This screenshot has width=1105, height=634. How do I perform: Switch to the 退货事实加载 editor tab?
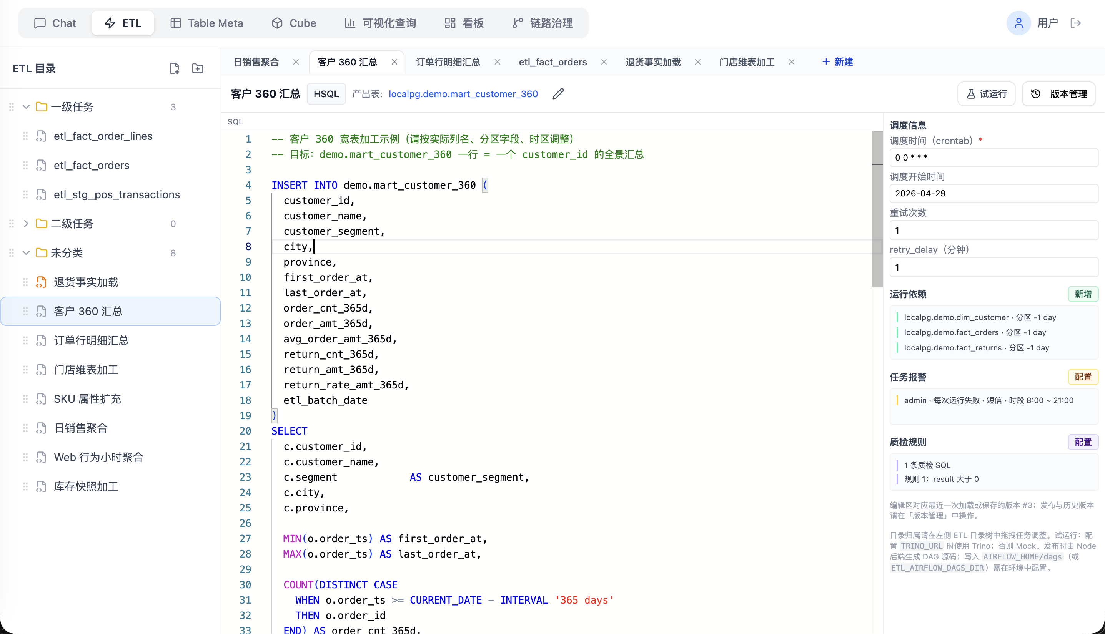tap(653, 62)
